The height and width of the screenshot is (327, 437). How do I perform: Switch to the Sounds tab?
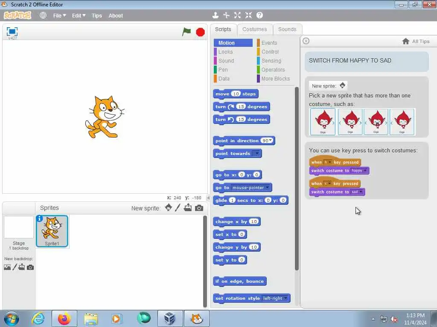tap(287, 29)
